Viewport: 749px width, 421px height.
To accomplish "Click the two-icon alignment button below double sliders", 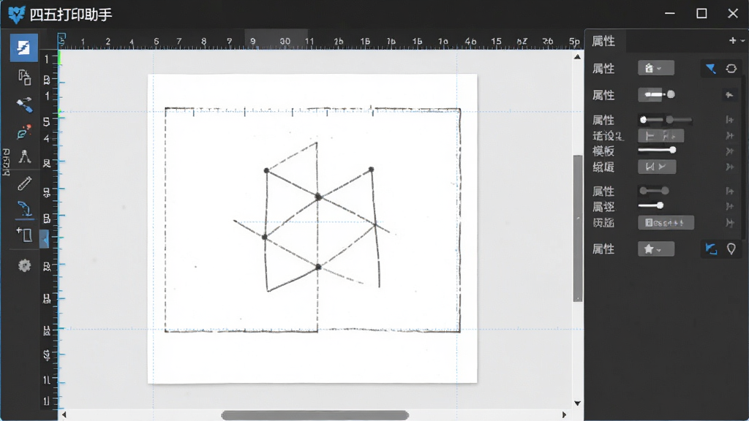I will (x=660, y=136).
